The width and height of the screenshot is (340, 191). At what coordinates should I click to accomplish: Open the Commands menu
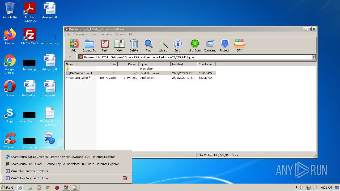click(80, 34)
